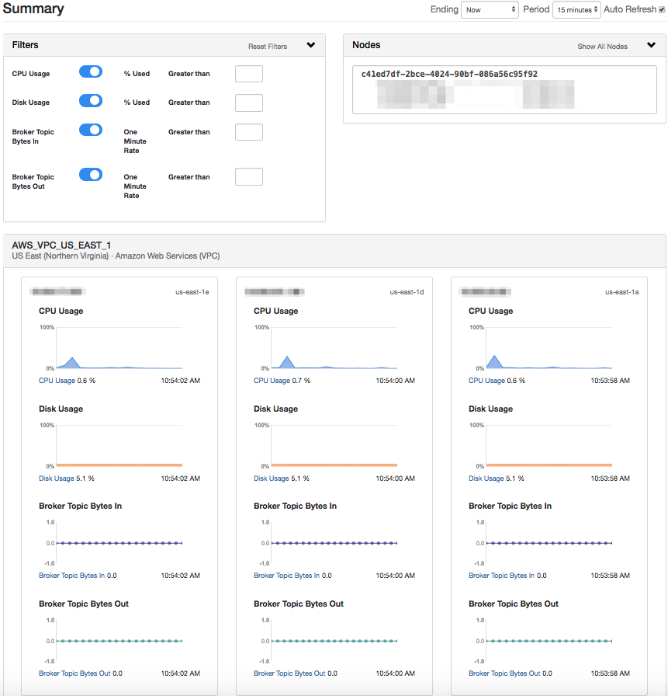
Task: Disable the Broker Topic Bytes In filter
Action: tap(90, 130)
